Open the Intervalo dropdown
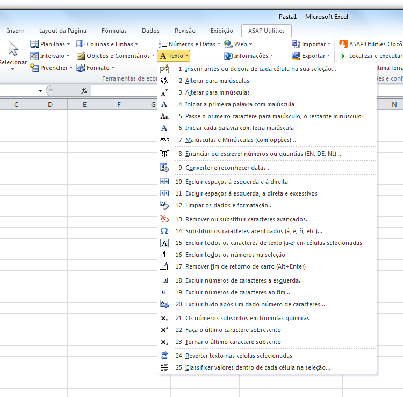The image size is (403, 397). coord(50,56)
